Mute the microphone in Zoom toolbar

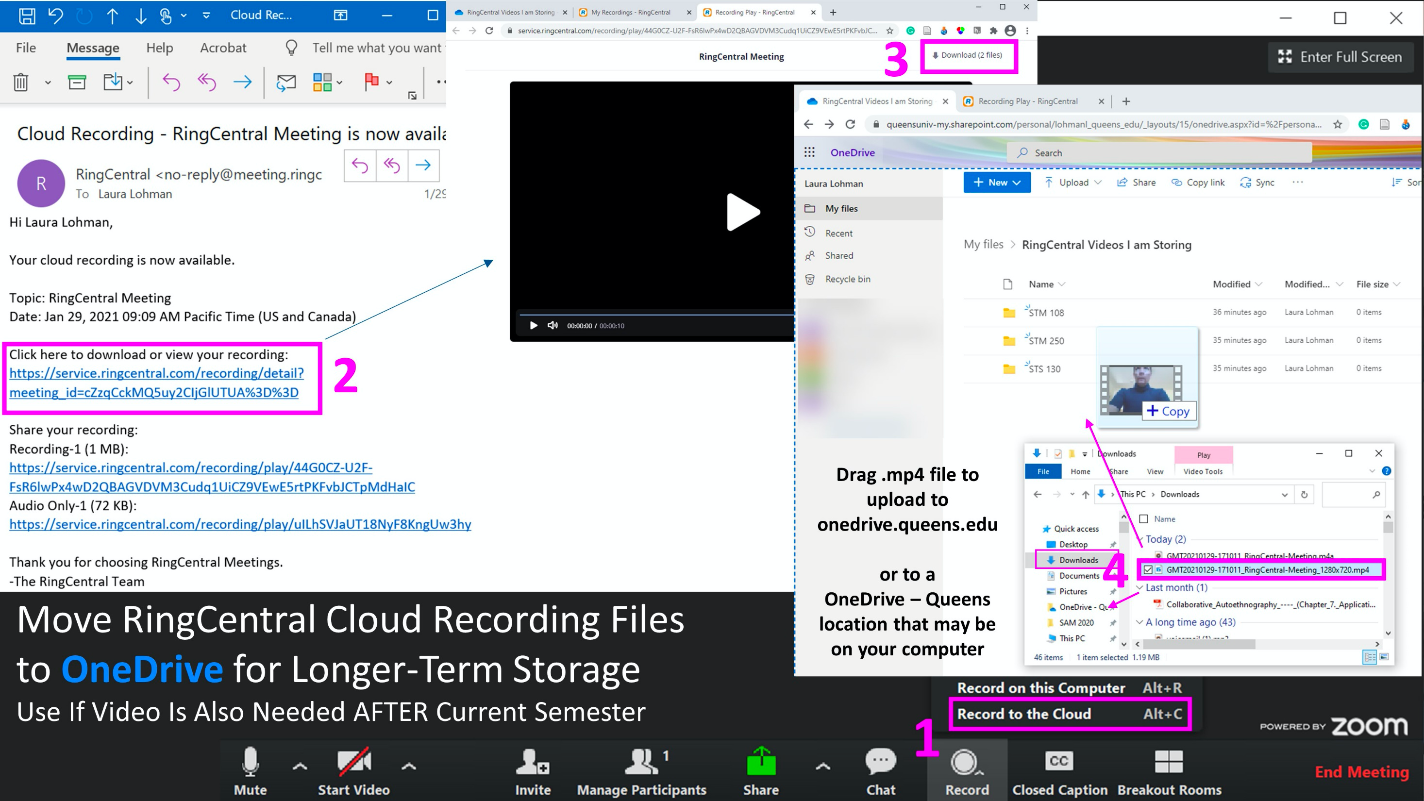tap(250, 762)
